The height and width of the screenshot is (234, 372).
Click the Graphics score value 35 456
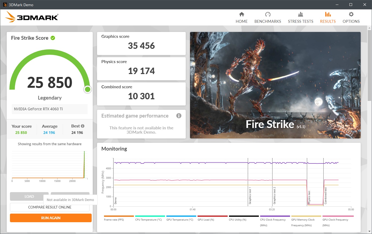point(141,46)
